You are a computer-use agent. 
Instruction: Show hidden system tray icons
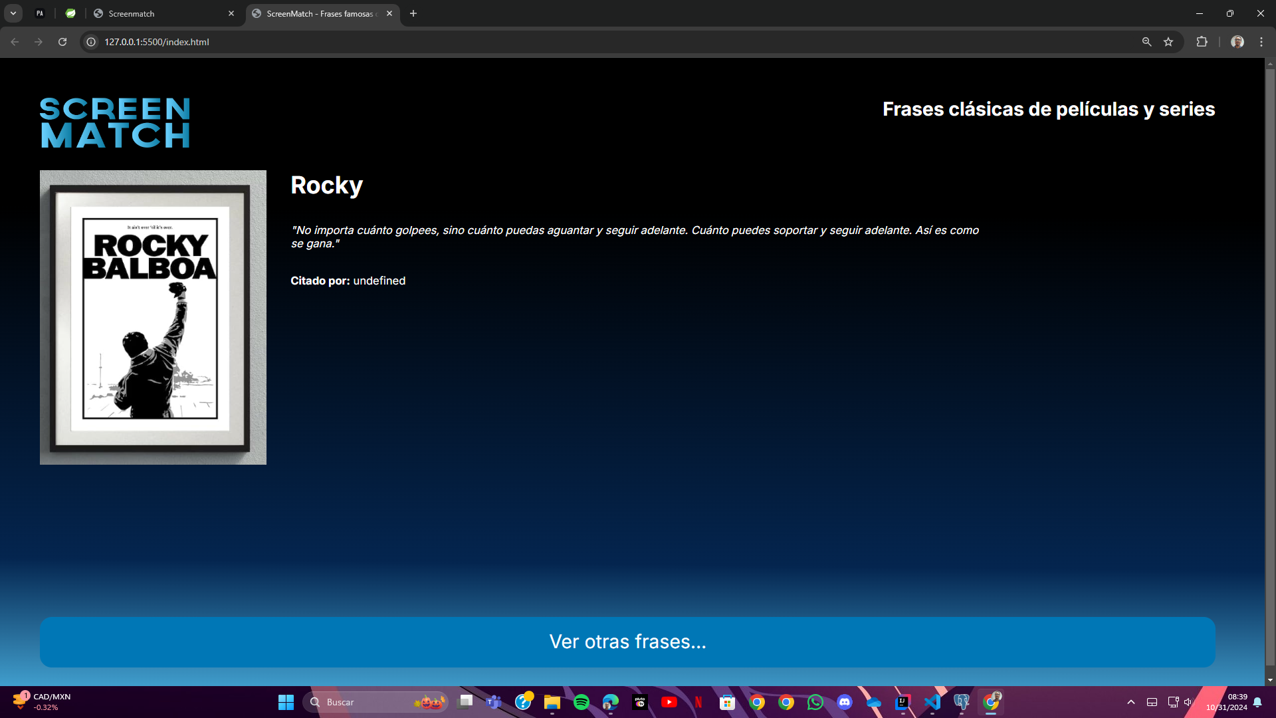click(x=1131, y=702)
